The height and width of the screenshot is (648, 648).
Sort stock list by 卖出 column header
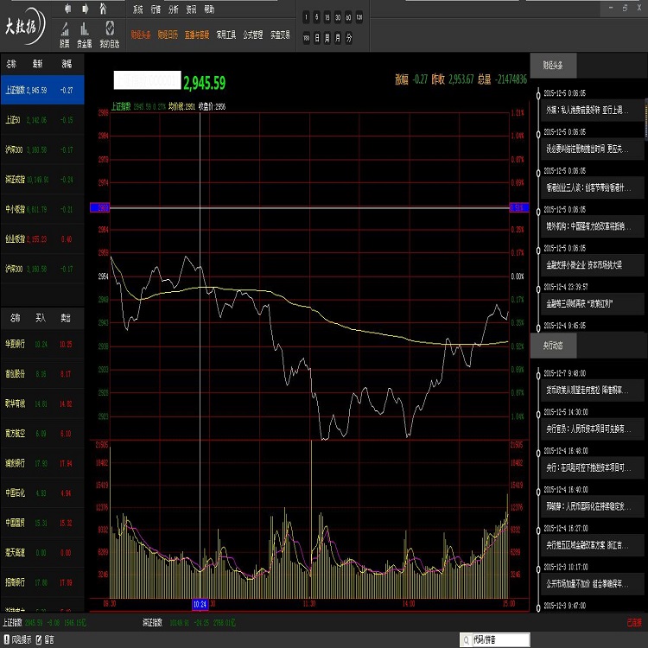[66, 317]
